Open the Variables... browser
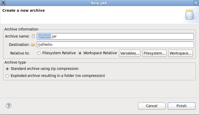The height and width of the screenshot is (115, 199). (130, 53)
